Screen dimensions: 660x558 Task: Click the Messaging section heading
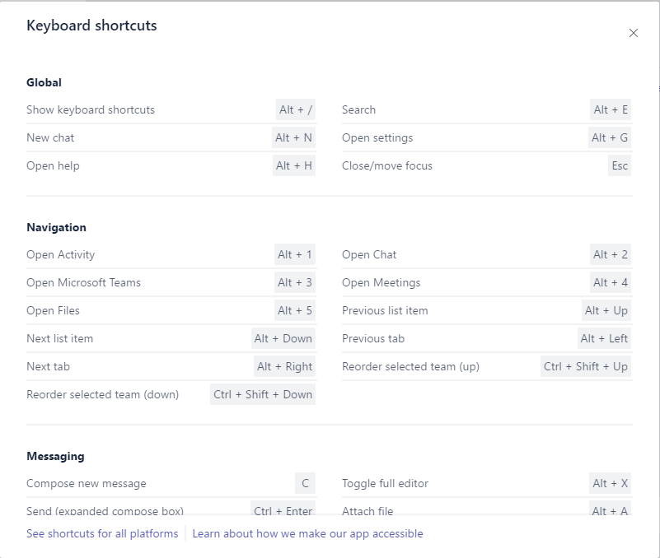[x=55, y=456]
